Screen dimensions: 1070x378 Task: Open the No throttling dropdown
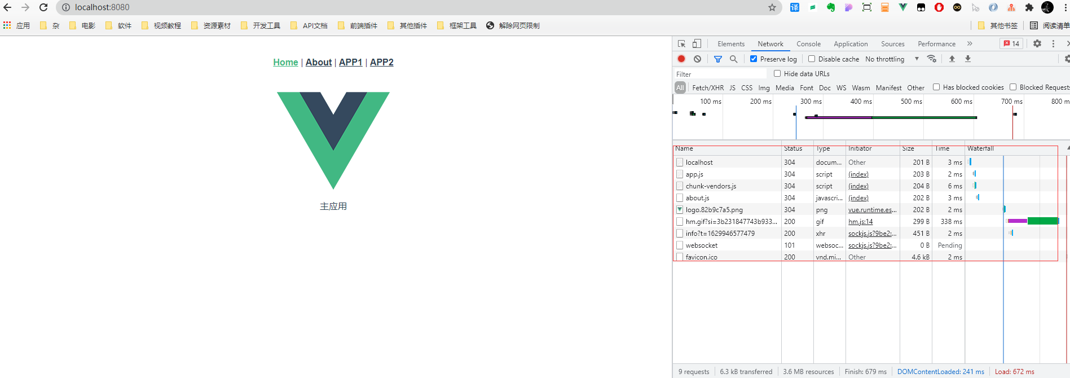pyautogui.click(x=892, y=59)
